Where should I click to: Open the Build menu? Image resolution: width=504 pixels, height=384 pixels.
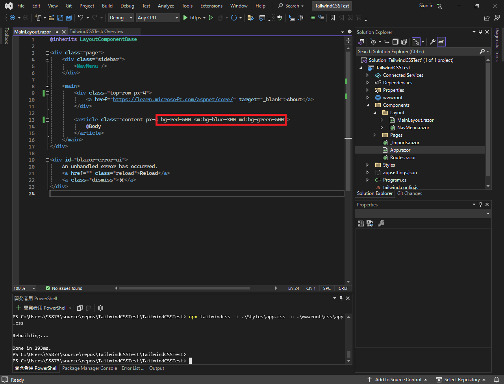tap(107, 6)
